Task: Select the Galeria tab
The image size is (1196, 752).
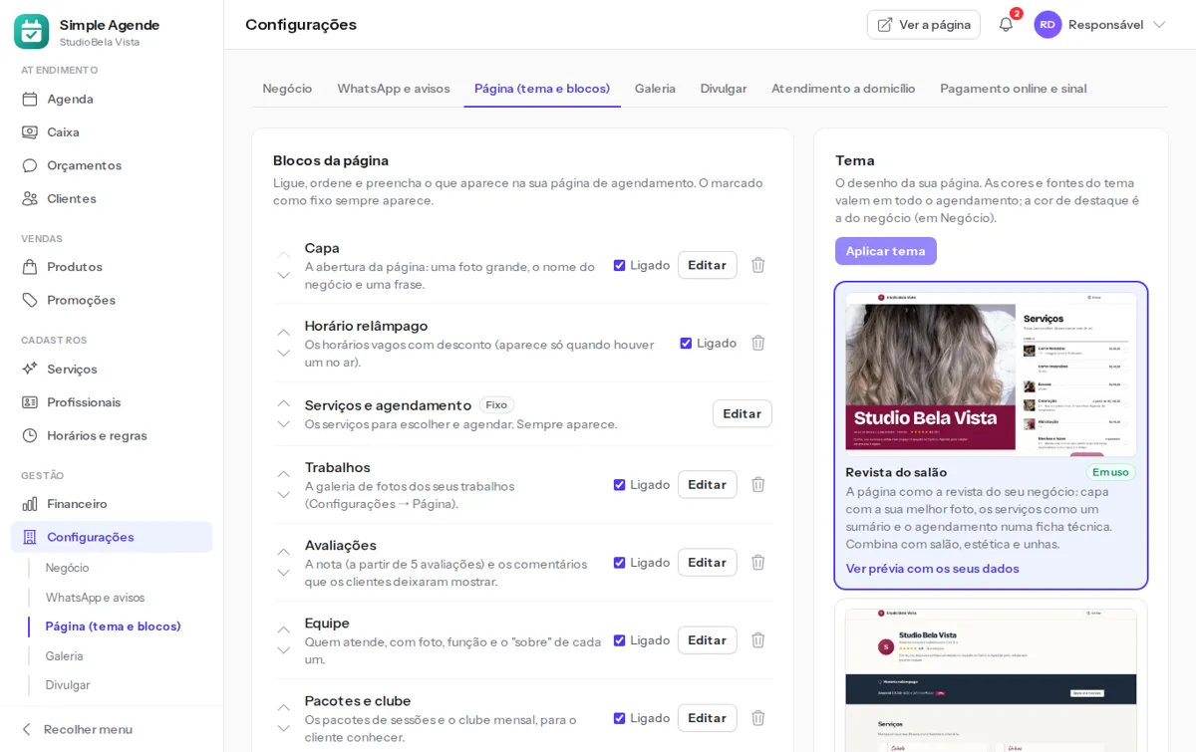Action: point(655,89)
